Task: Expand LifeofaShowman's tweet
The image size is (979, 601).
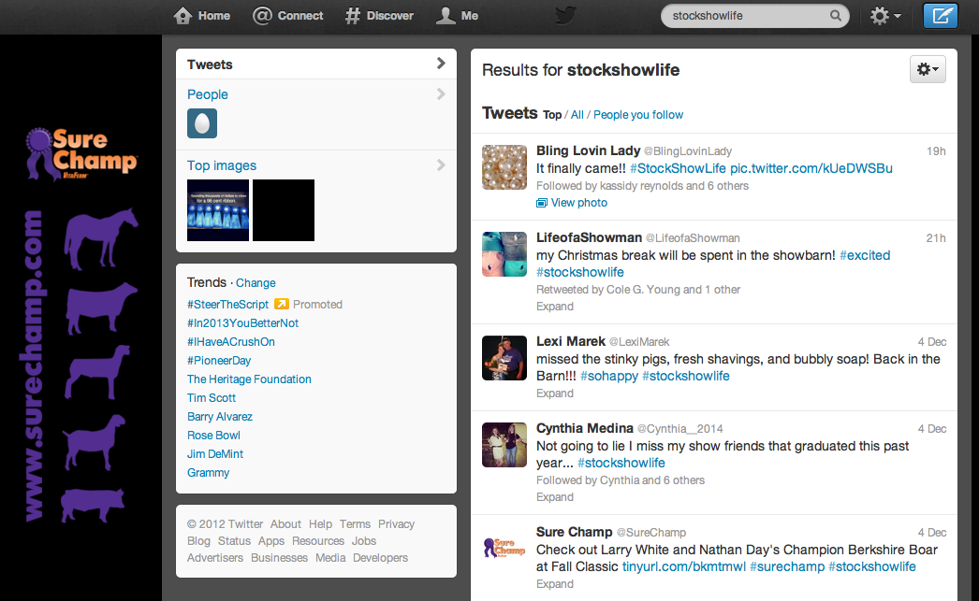Action: (x=554, y=307)
